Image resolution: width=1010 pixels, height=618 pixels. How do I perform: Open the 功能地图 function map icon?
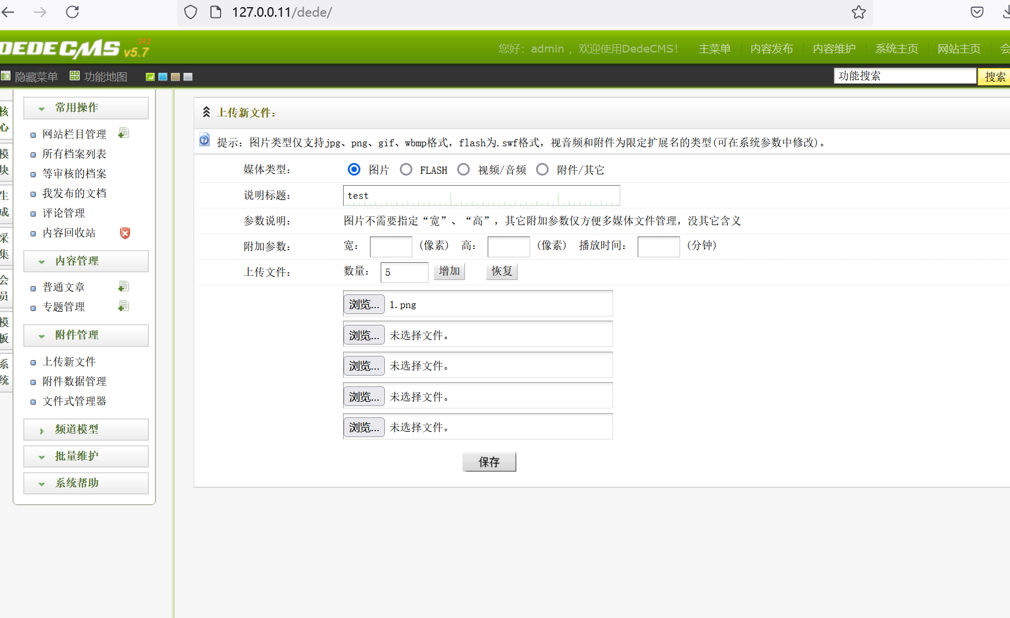point(75,76)
